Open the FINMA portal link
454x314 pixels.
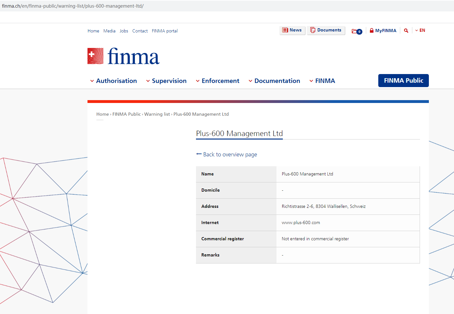pyautogui.click(x=165, y=31)
